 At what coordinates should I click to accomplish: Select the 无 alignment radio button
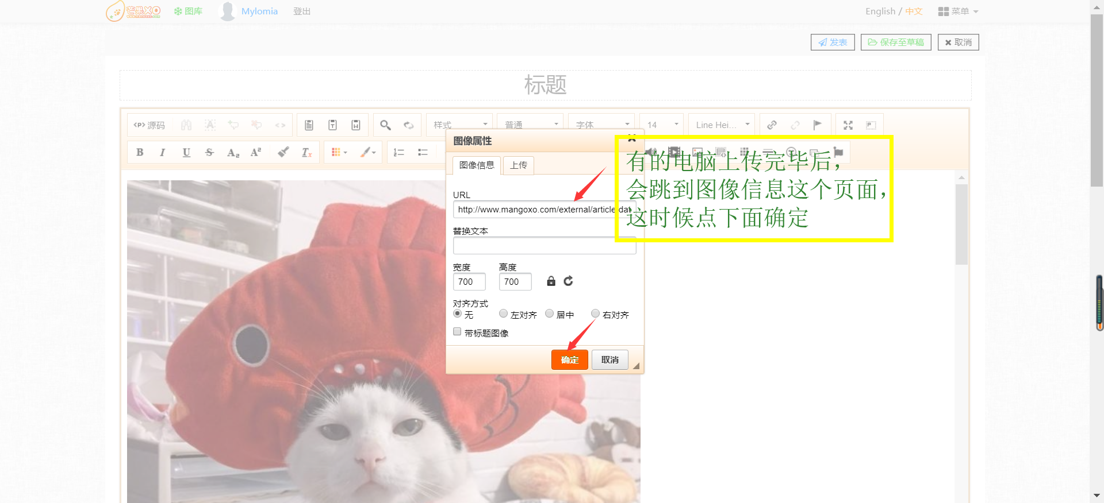457,314
